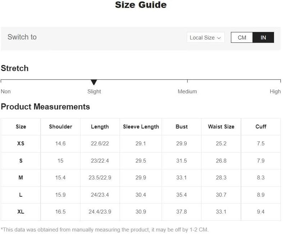Select the IN unit toggle

pos(263,38)
